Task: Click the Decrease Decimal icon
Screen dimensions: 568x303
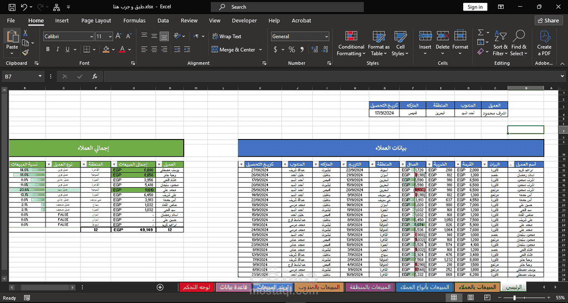Action: coord(325,49)
